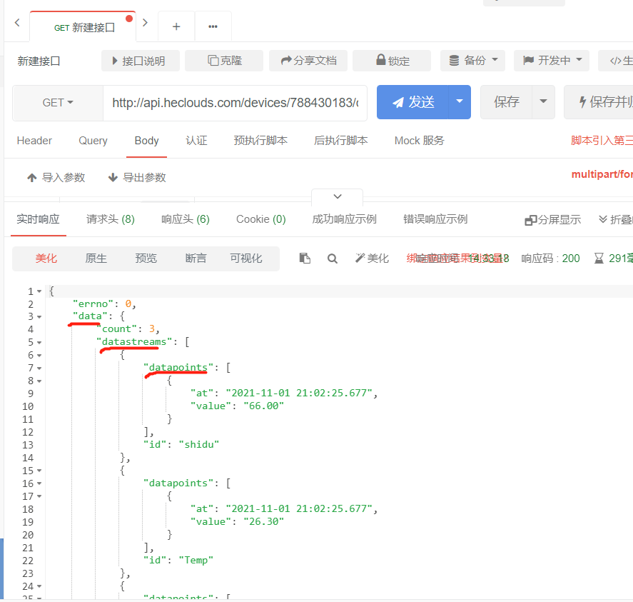Click the search response icon
This screenshot has height=602, width=633.
point(333,259)
